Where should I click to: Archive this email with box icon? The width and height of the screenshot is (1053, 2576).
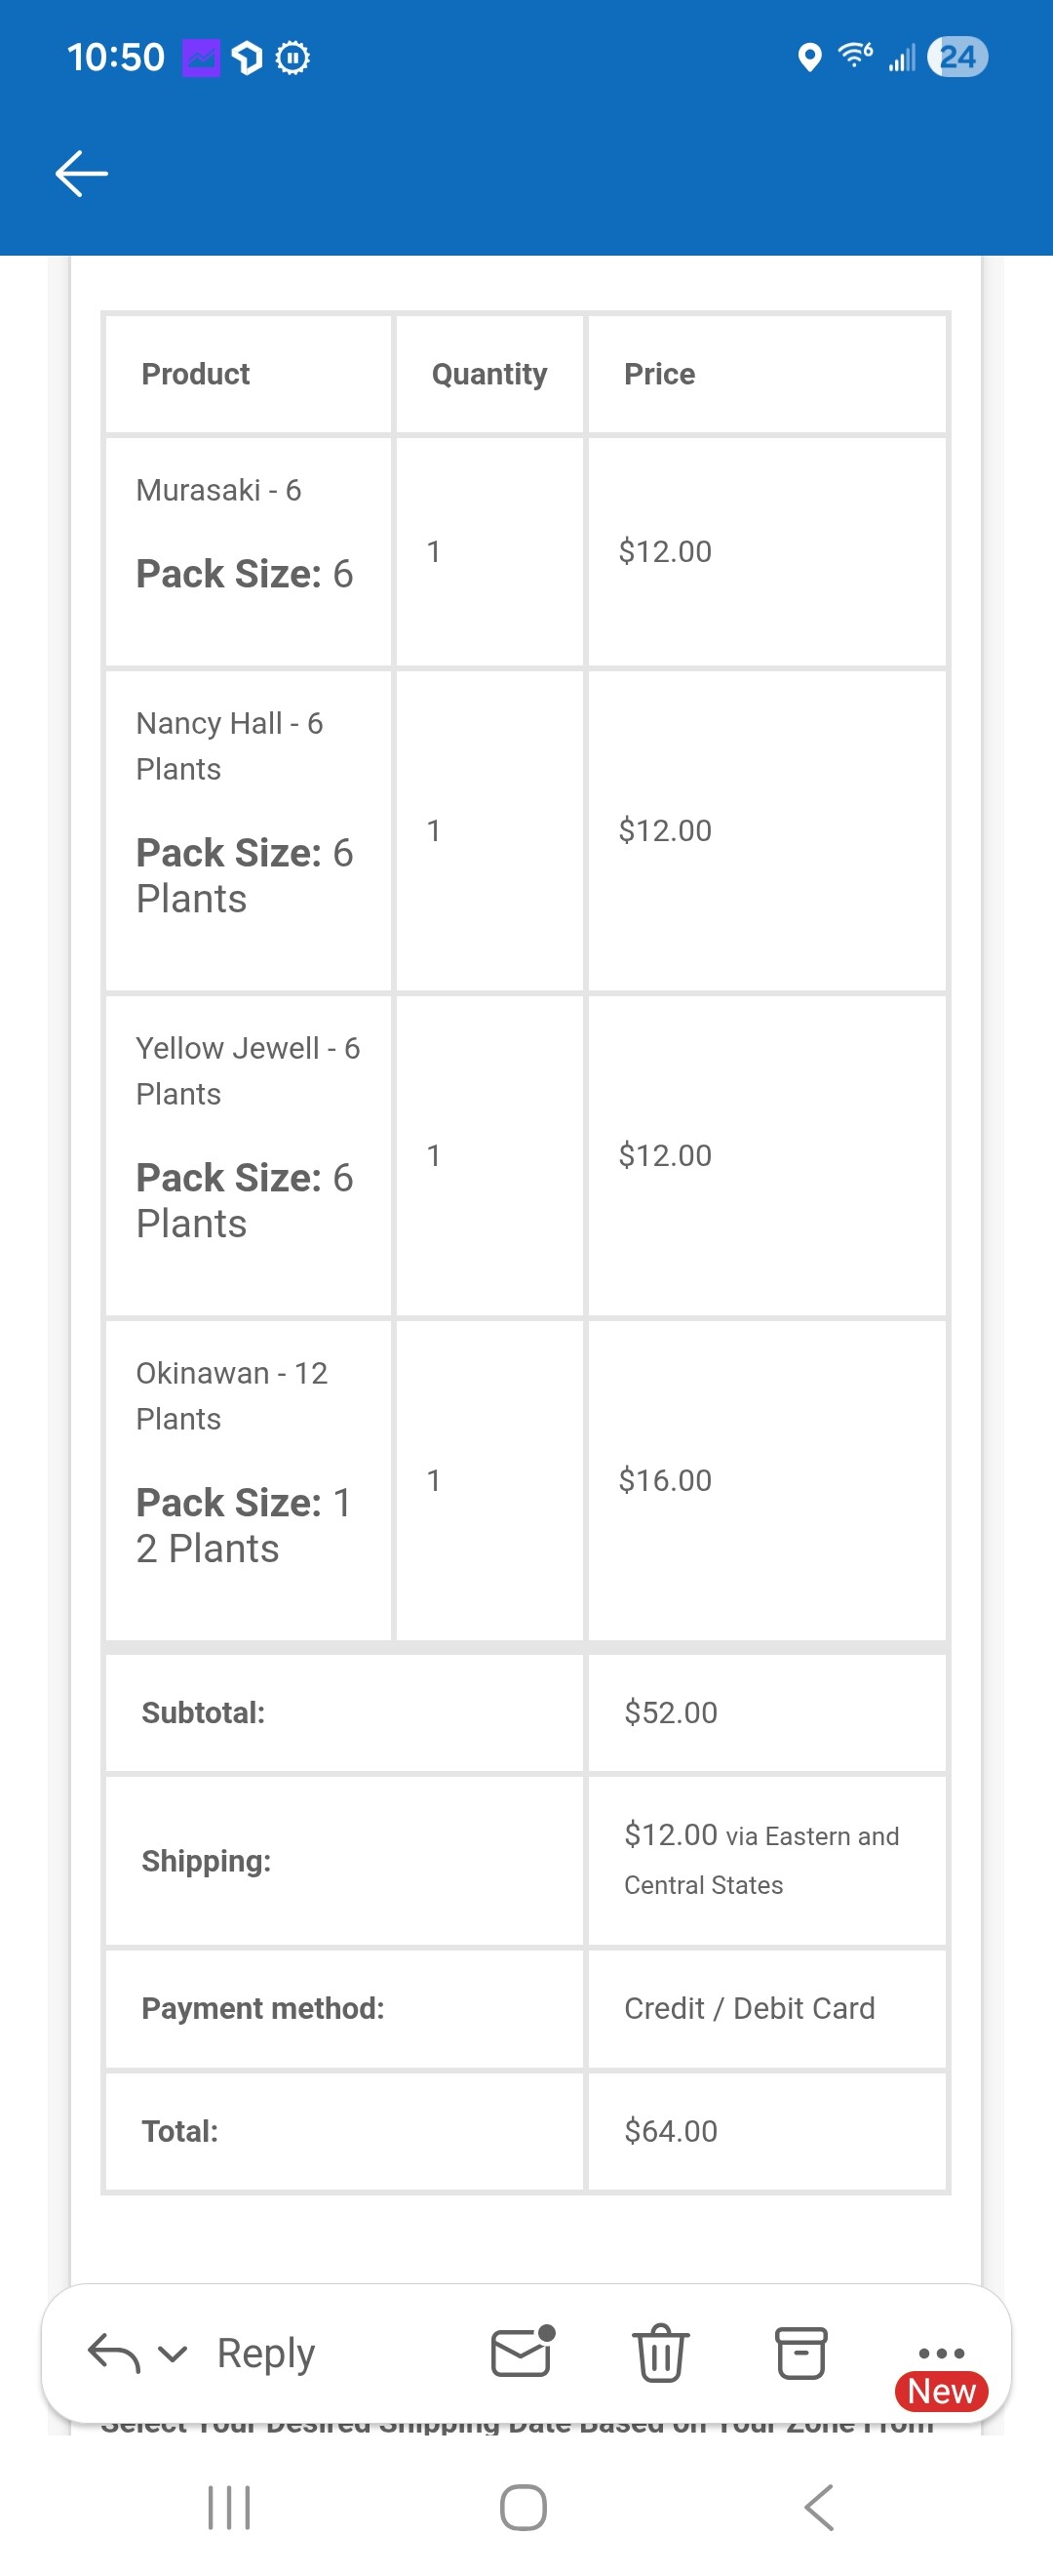(800, 2353)
